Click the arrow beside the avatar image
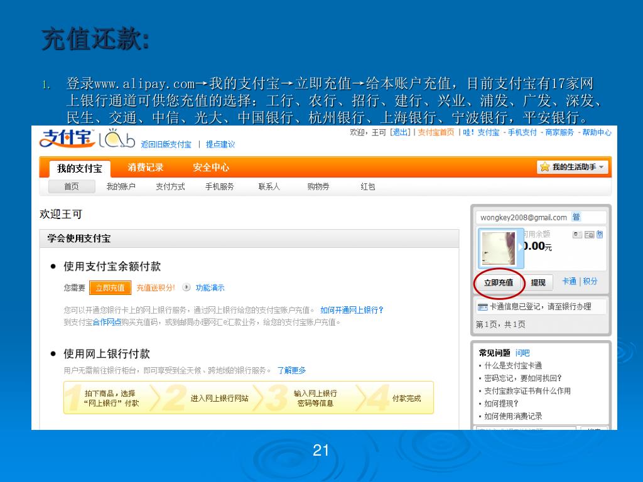Viewport: 643px width, 482px height. (x=521, y=246)
